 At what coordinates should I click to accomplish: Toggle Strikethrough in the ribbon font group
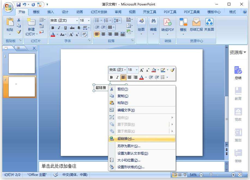[x=72, y=28]
